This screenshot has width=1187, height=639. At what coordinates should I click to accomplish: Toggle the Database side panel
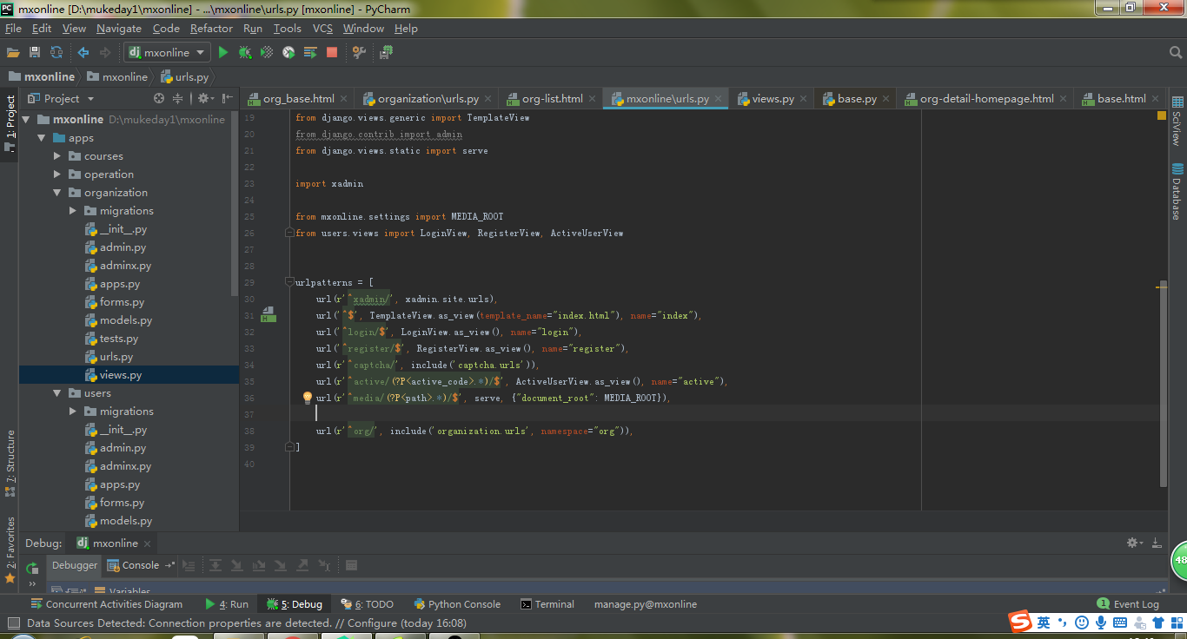[1177, 191]
